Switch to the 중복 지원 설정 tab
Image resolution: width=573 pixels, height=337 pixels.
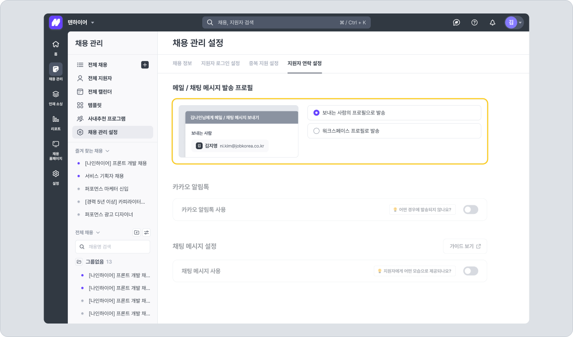[x=264, y=63]
